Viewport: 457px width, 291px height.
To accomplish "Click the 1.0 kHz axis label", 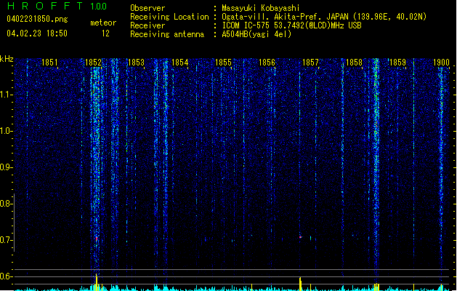I will click(6, 131).
